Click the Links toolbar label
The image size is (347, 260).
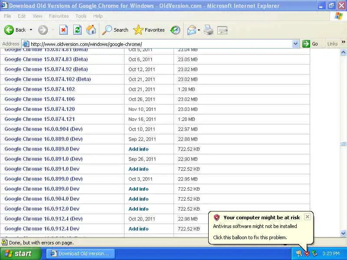tap(332, 44)
